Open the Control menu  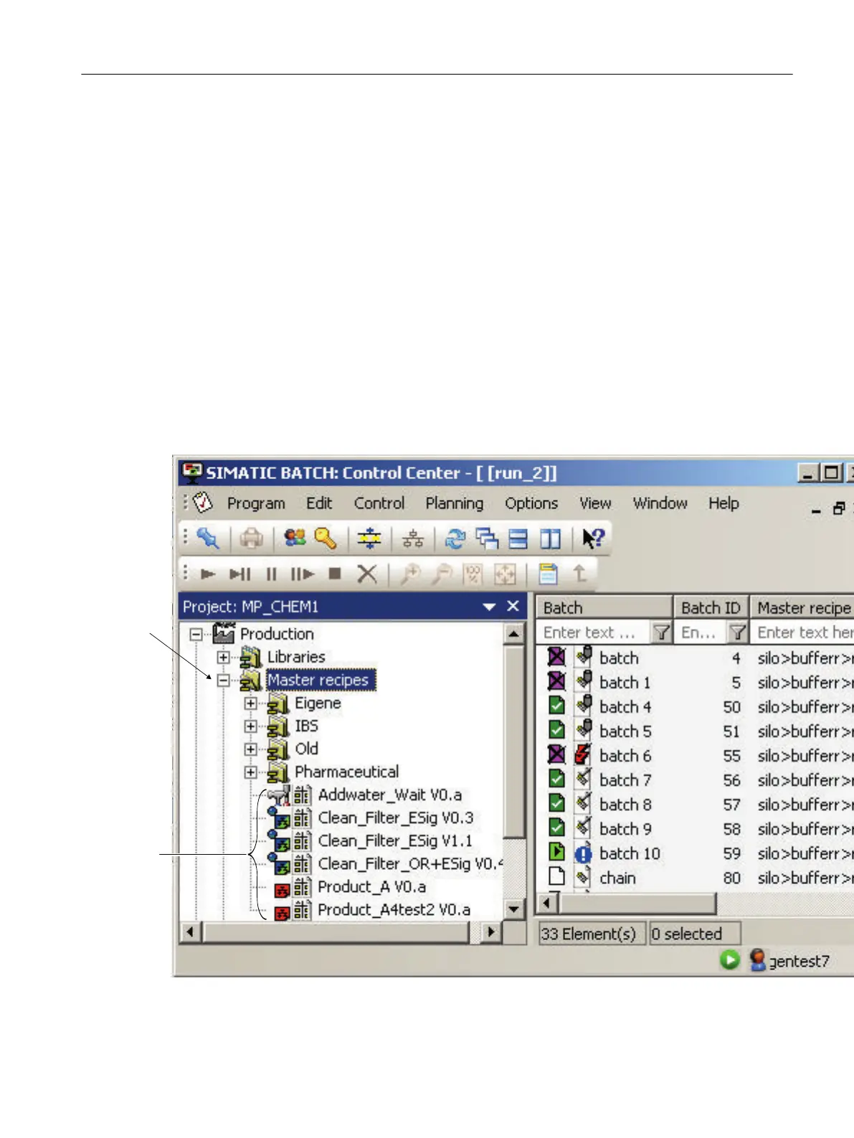tap(379, 503)
